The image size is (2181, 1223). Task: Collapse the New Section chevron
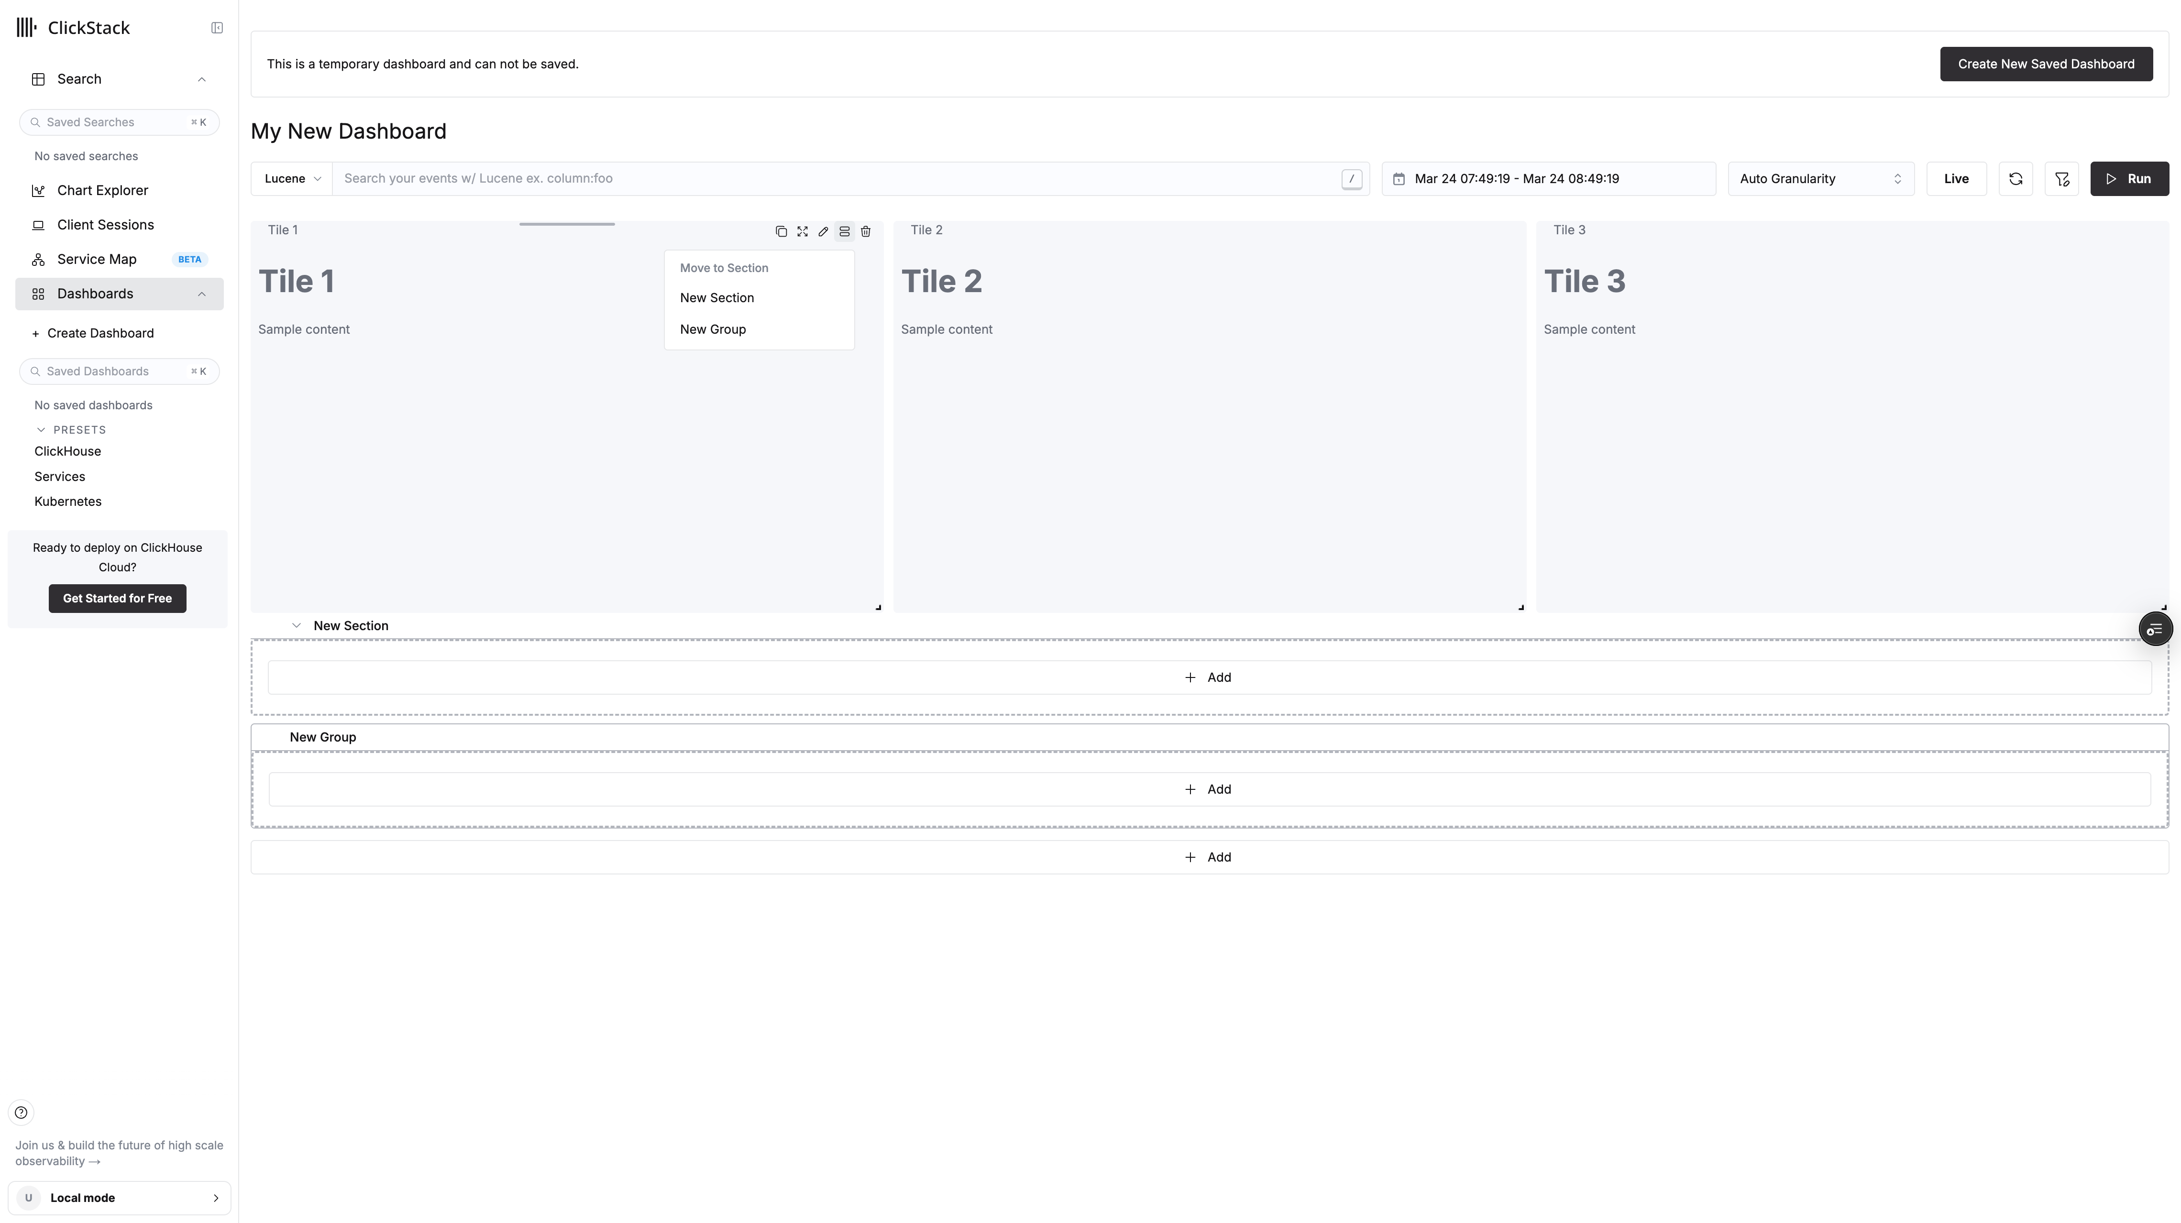(297, 625)
